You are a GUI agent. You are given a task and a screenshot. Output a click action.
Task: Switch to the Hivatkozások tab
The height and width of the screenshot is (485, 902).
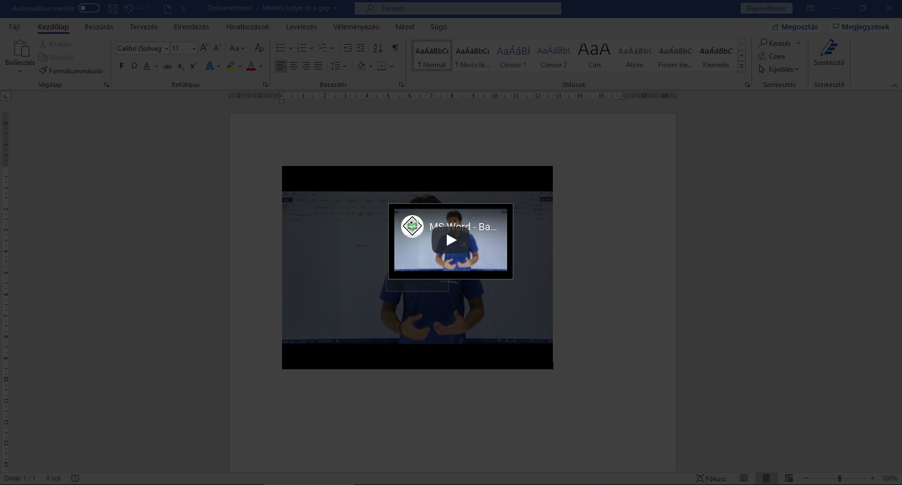(248, 27)
